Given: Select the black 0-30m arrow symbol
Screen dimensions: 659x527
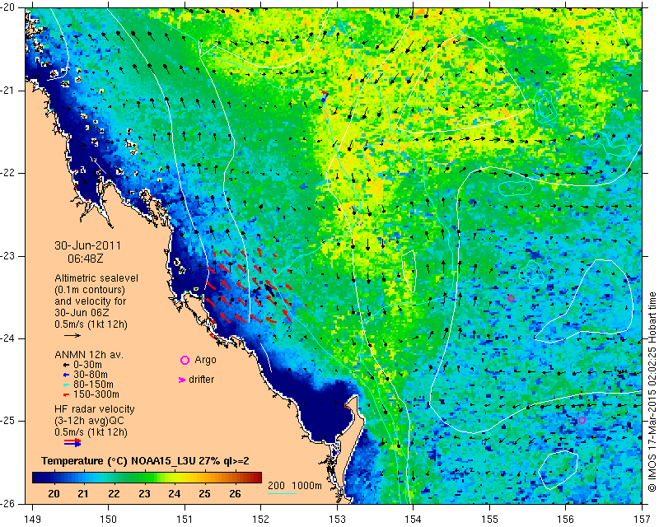Looking at the screenshot, I should 67,365.
